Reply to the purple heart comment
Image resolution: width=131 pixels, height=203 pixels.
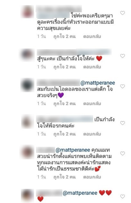pyautogui.click(x=92, y=103)
